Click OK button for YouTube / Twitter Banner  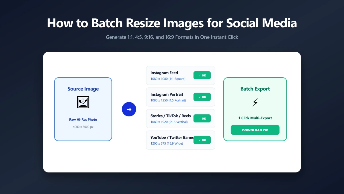click(202, 140)
